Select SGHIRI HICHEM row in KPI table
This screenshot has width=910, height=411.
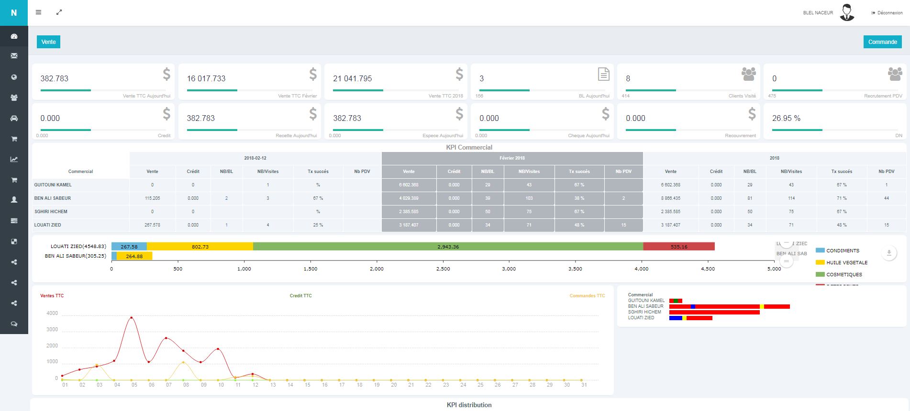coord(469,212)
